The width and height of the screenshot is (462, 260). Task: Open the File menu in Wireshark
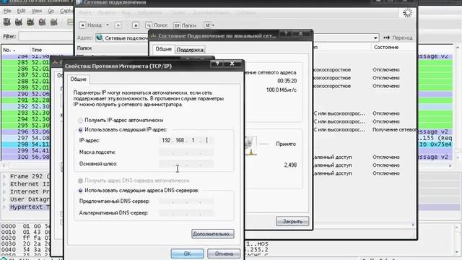7,11
